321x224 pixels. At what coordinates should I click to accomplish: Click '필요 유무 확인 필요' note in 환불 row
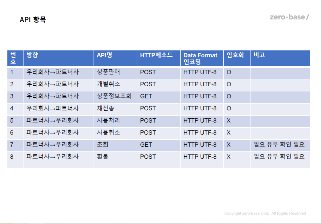pos(280,160)
